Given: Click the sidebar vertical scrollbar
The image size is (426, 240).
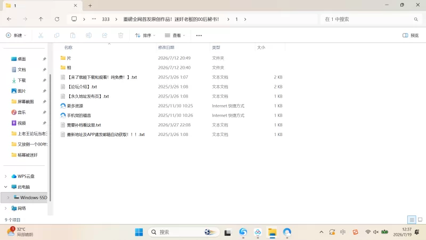Looking at the screenshot, I should (50, 138).
